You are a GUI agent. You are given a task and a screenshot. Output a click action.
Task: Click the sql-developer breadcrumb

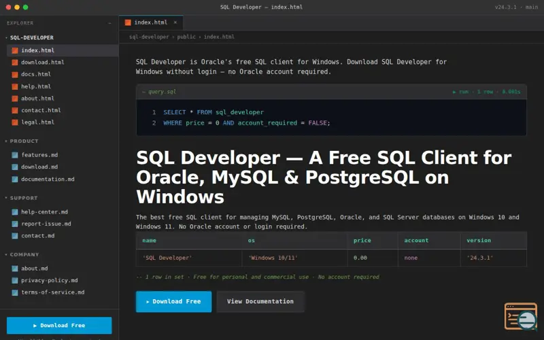(149, 37)
